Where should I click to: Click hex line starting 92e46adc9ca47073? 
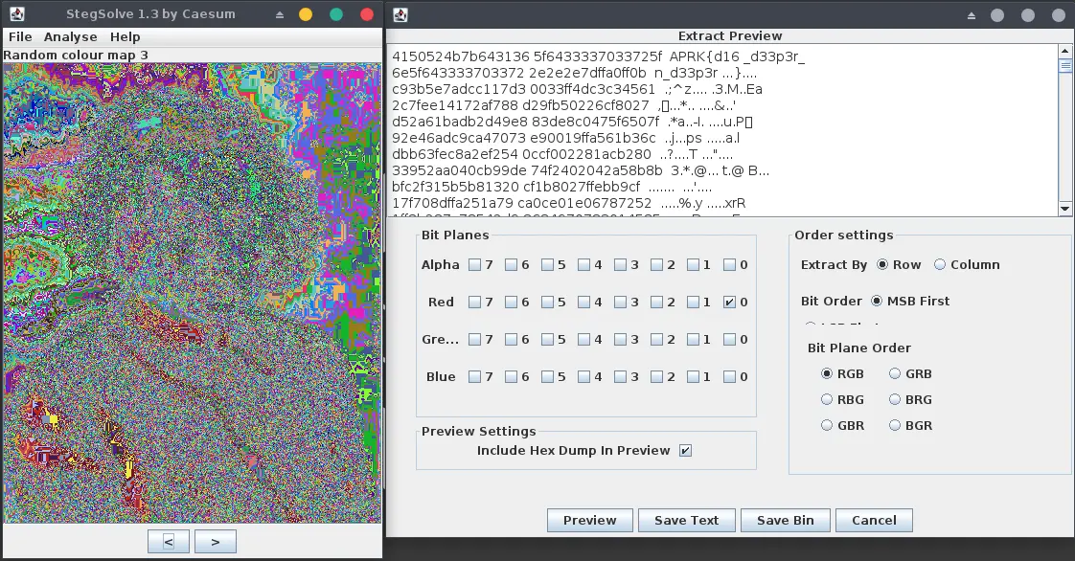(566, 139)
